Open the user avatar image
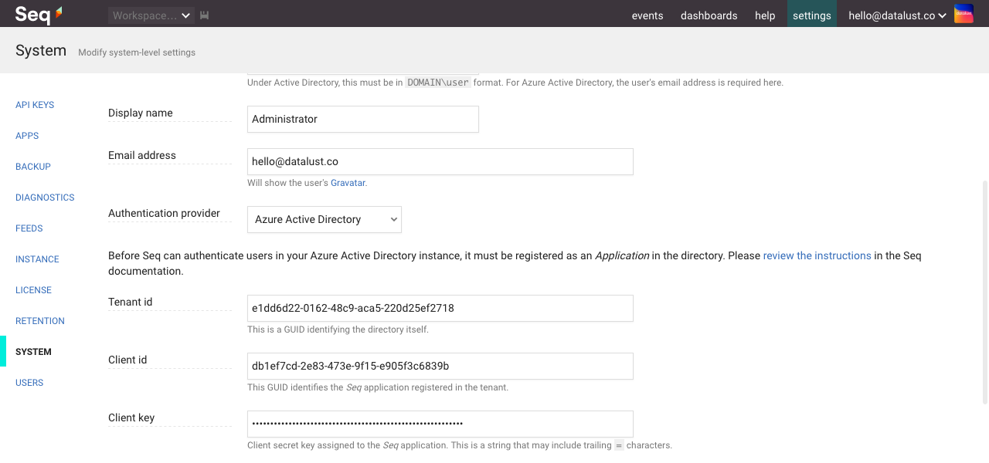The height and width of the screenshot is (463, 989). coord(964,14)
